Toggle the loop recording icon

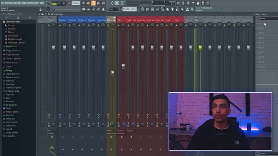pos(103,3)
